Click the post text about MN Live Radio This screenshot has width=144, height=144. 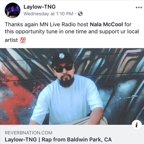point(72,32)
